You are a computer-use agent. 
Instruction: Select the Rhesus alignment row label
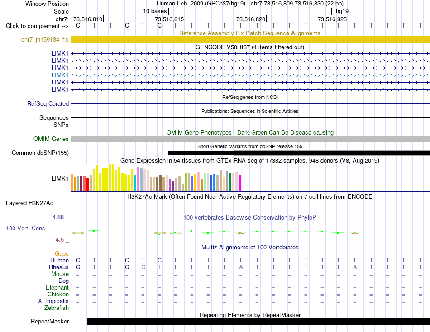pyautogui.click(x=59, y=267)
